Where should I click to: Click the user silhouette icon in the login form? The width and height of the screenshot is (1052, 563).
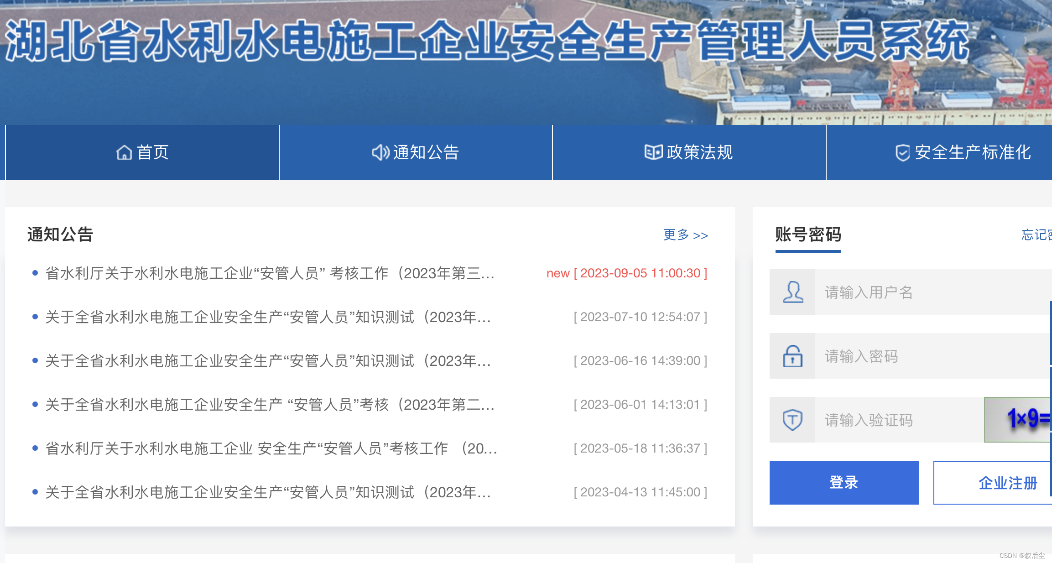(x=793, y=292)
